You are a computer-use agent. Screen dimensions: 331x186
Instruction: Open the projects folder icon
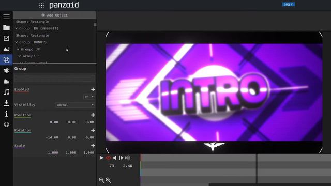click(x=6, y=27)
